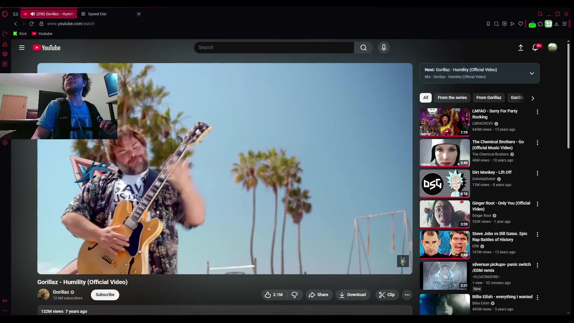Run search with magnifier button
This screenshot has height=323, width=574.
coord(363,48)
